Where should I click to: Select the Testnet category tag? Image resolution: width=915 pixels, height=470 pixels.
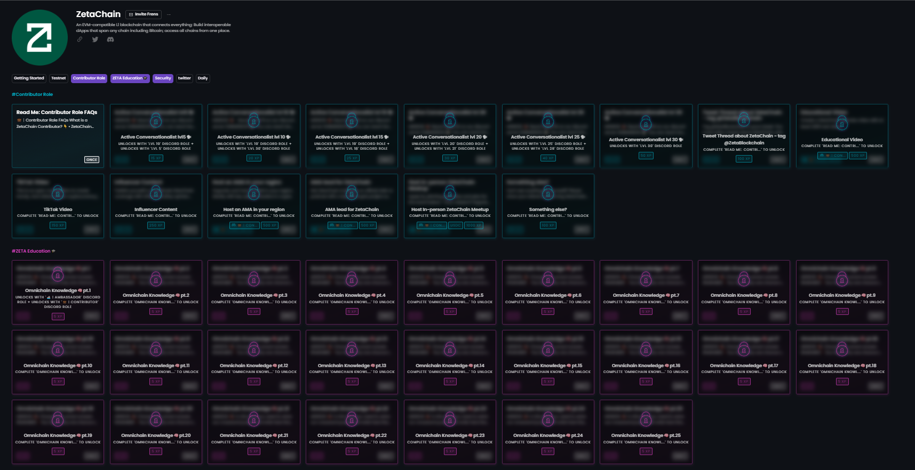click(59, 78)
